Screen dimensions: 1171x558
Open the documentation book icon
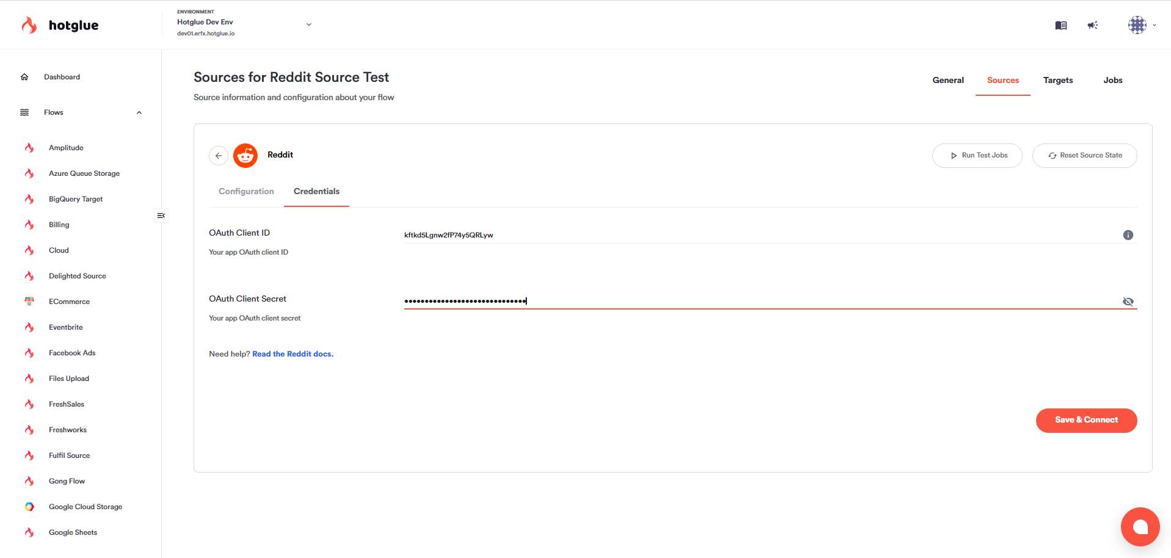tap(1061, 25)
